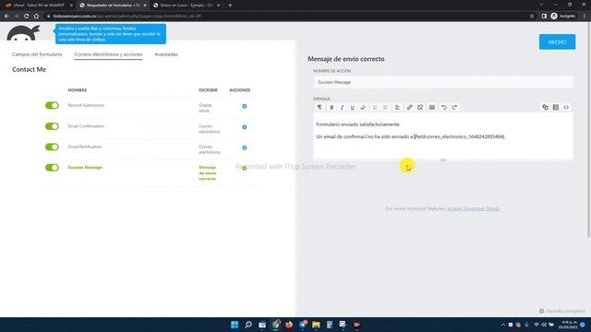This screenshot has height=332, width=591.
Task: Undo the last edit in message editor
Action: [x=444, y=107]
